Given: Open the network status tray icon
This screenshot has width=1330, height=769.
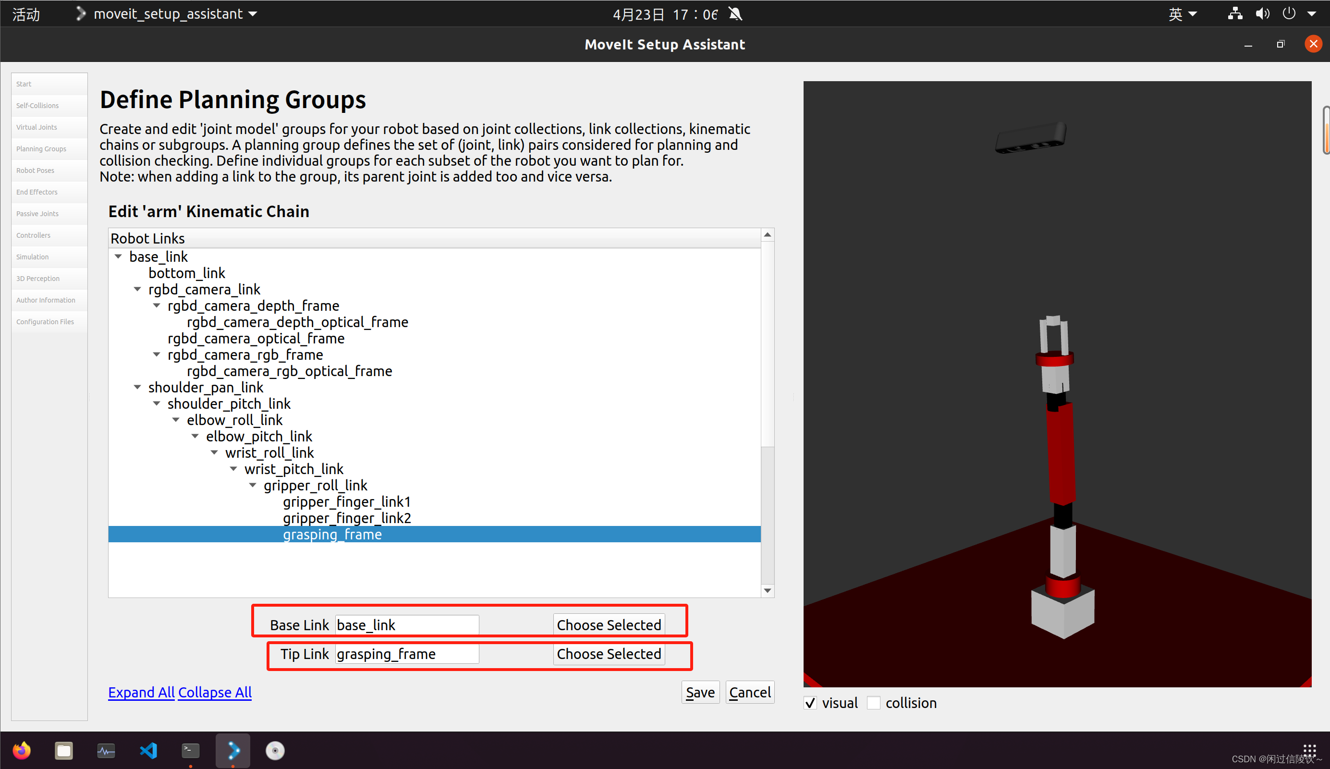Looking at the screenshot, I should click(1234, 14).
